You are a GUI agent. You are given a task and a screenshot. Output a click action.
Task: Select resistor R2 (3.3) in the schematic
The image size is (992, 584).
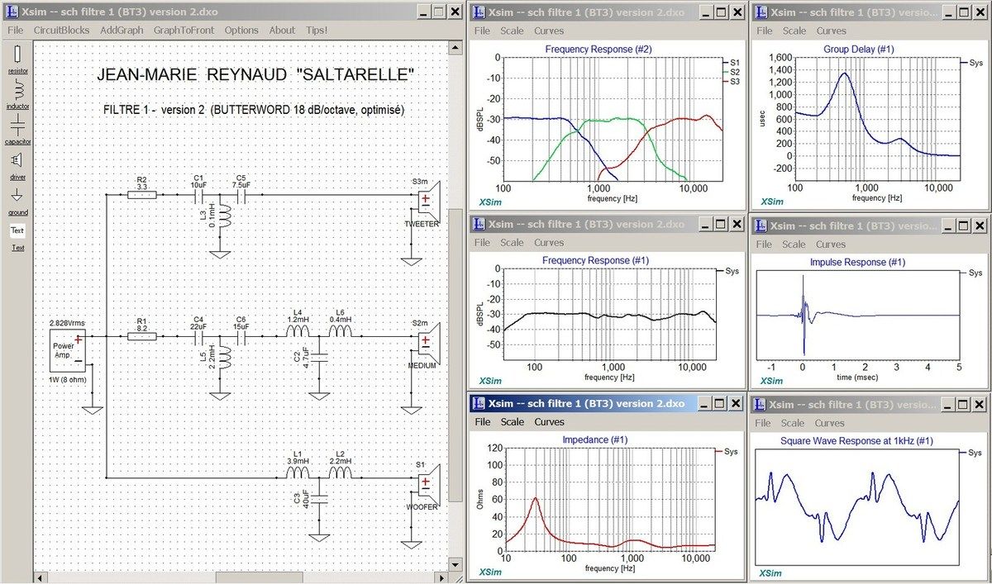tap(141, 196)
